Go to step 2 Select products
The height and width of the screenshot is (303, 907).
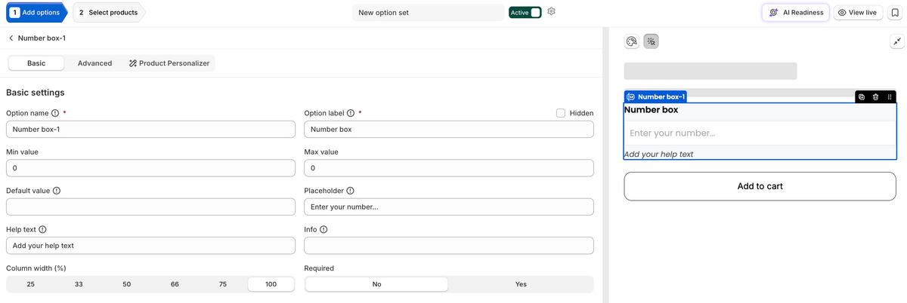point(108,13)
